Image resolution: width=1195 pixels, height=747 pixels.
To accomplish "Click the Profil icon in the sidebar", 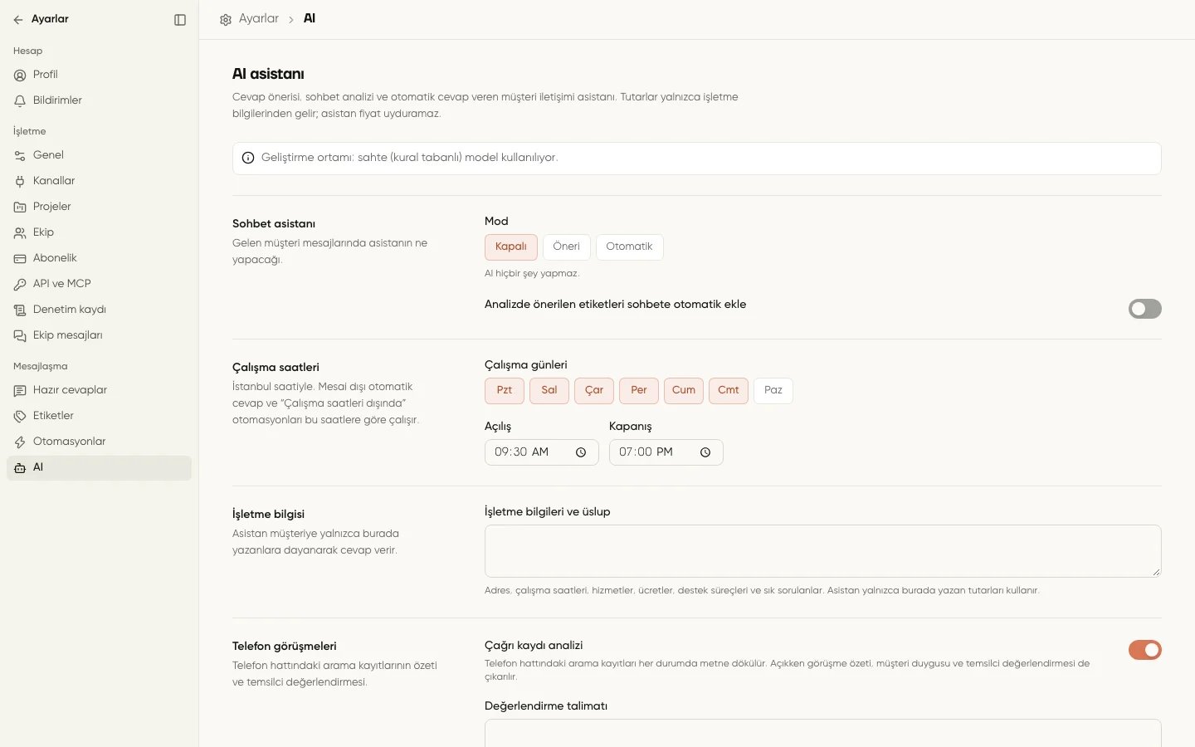I will 20,75.
